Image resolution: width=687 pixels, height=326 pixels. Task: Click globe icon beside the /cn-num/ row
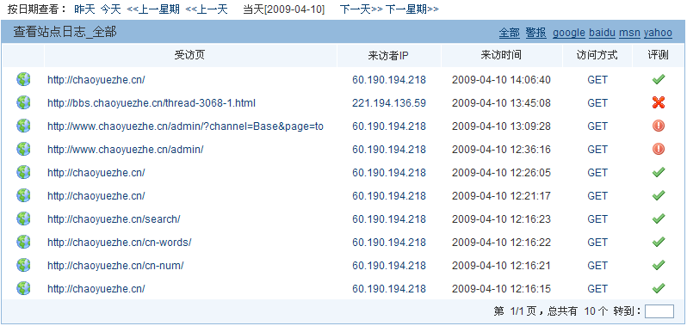23,265
